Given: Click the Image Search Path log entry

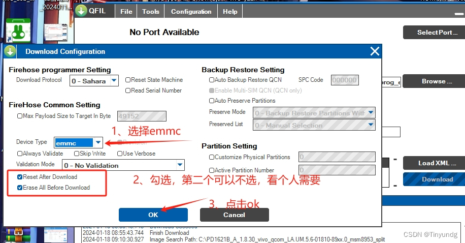Looking at the screenshot, I should [267, 239].
